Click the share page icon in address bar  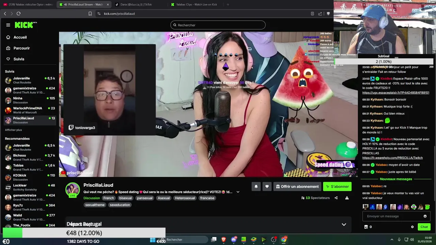tap(320, 14)
